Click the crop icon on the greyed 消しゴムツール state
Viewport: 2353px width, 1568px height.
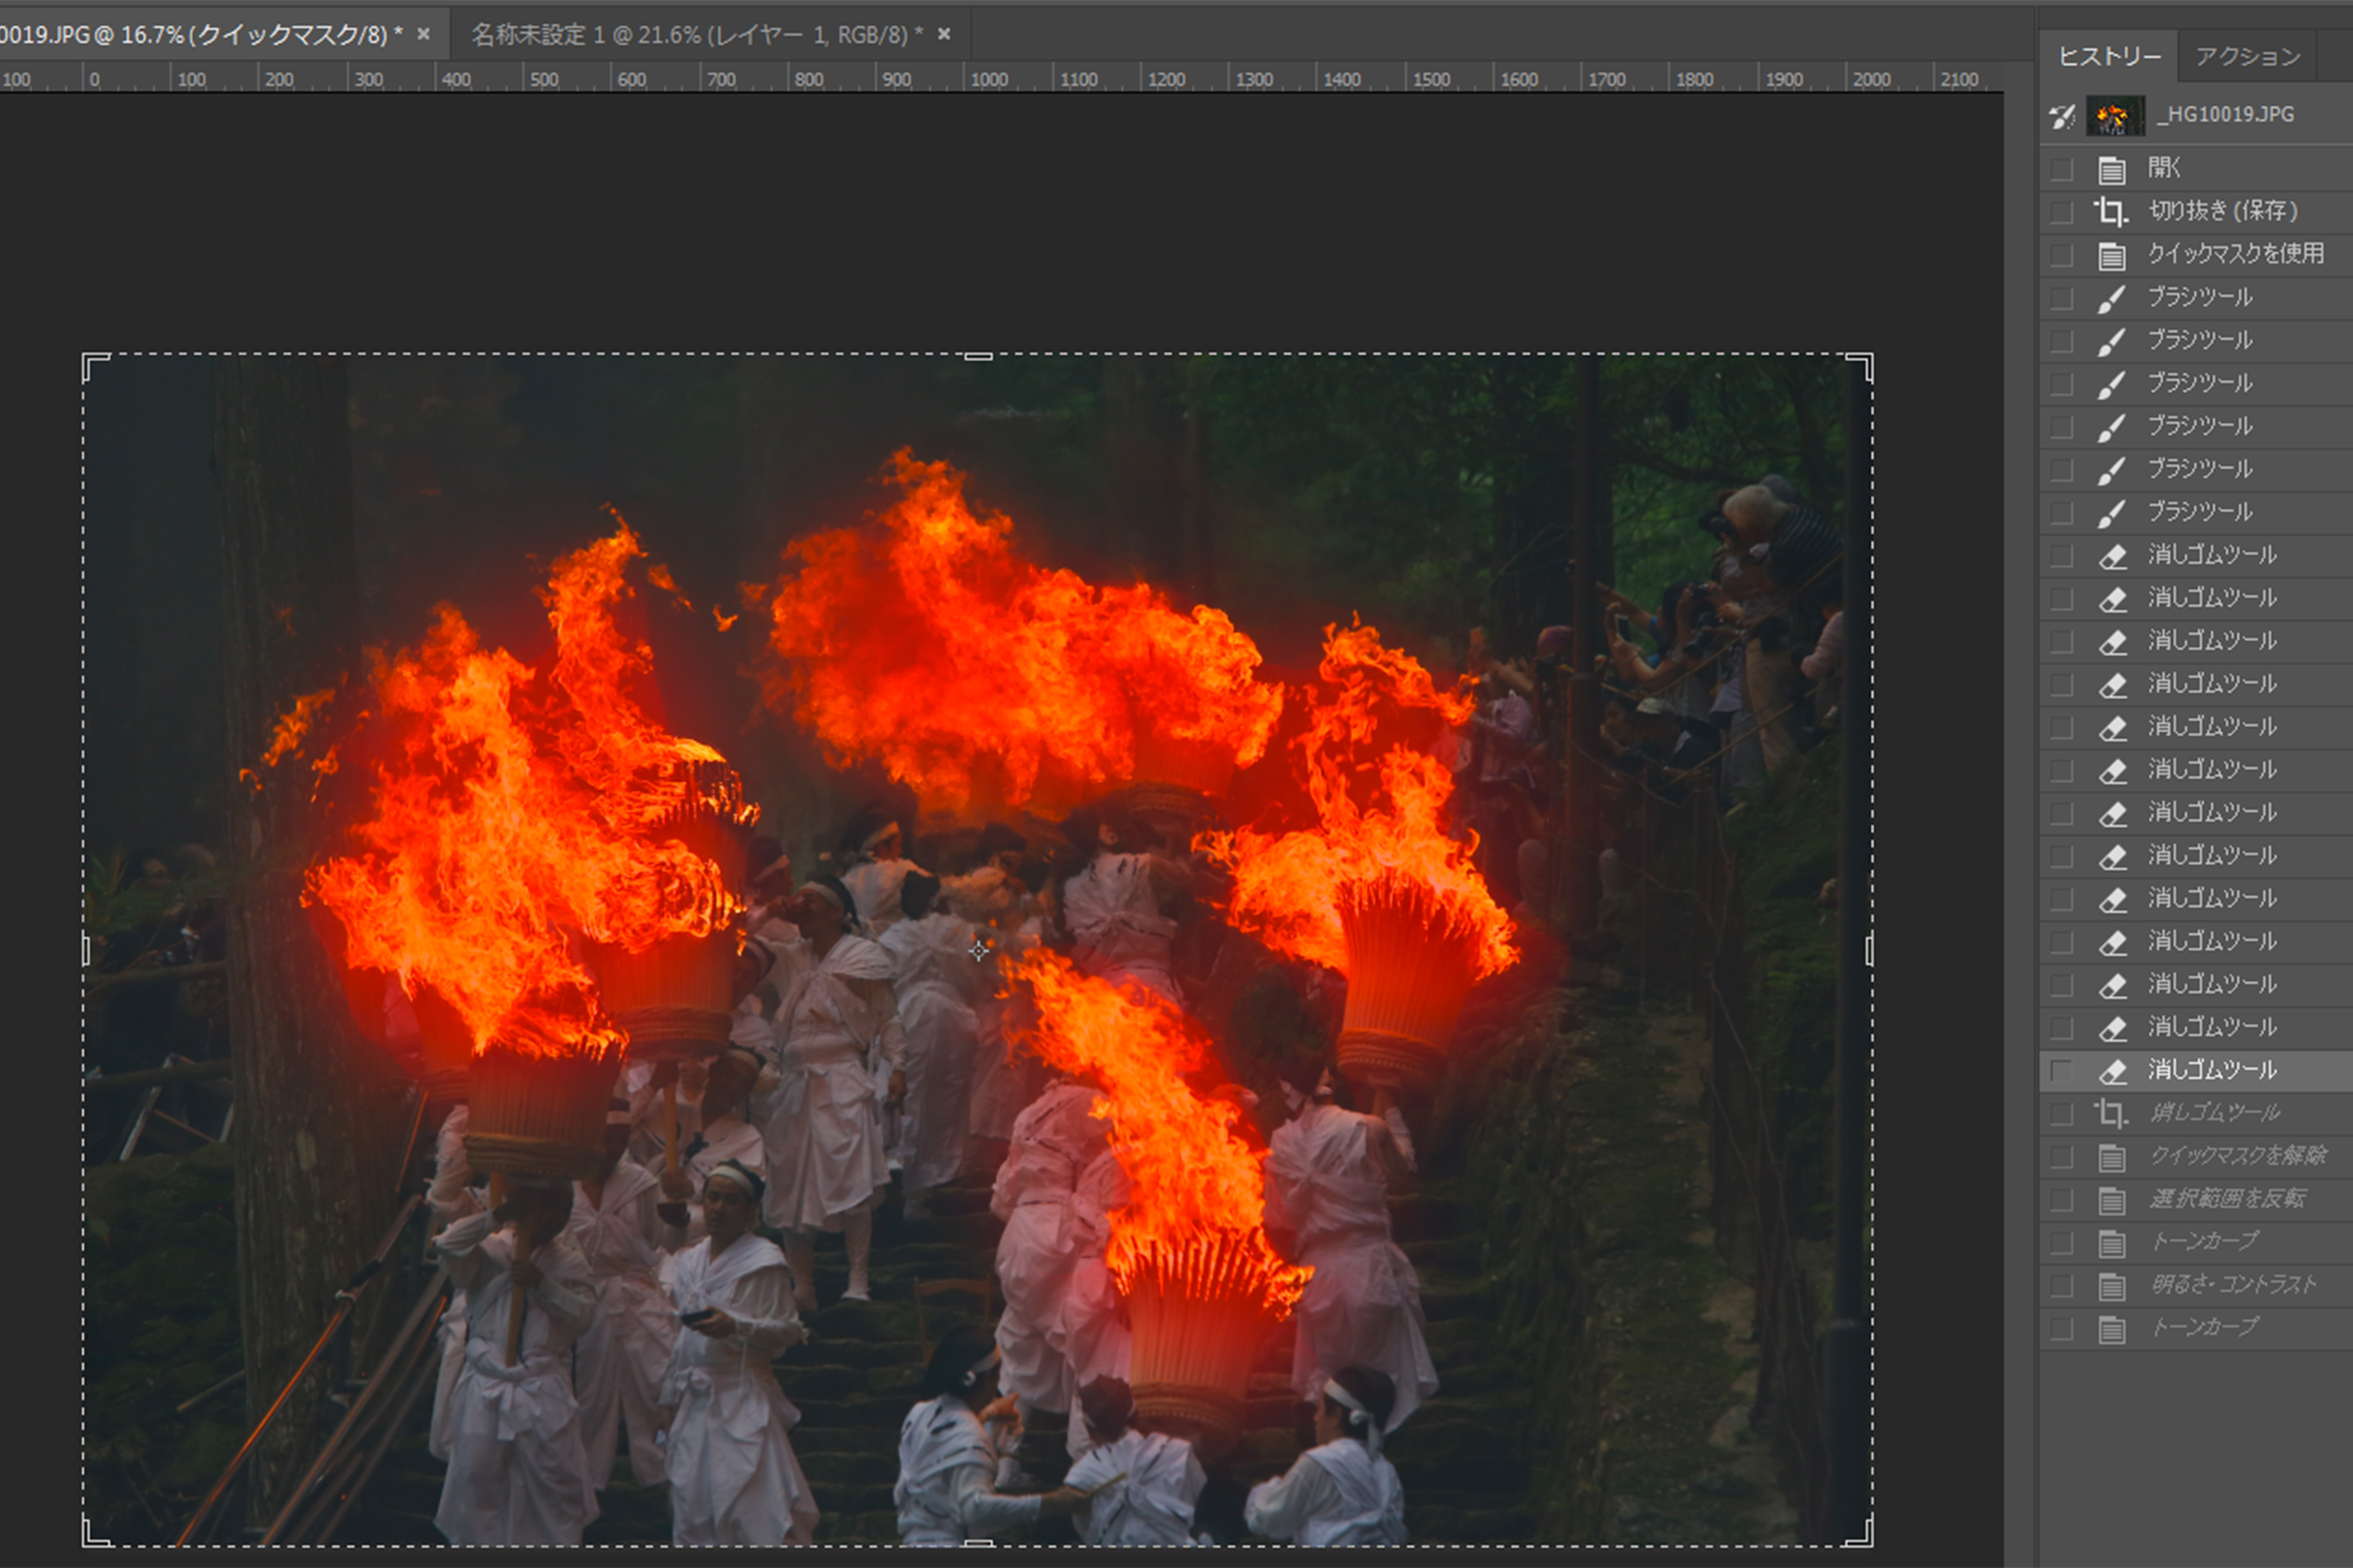[x=2112, y=1114]
